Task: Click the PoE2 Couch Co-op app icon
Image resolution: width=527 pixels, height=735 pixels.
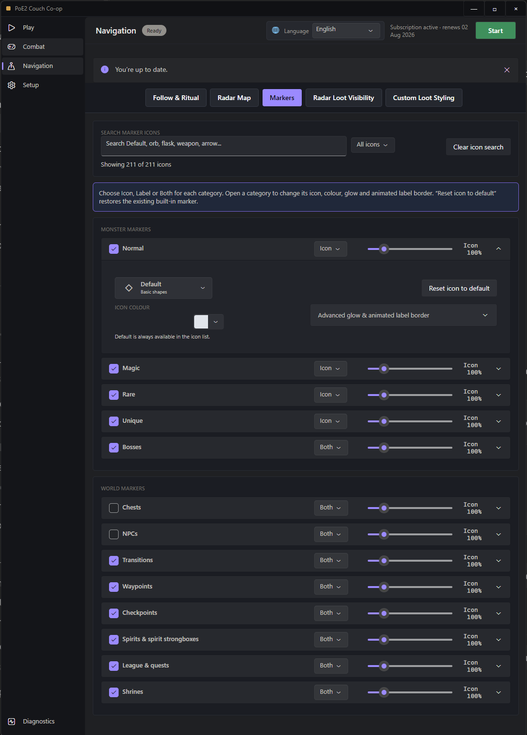Action: click(x=8, y=9)
